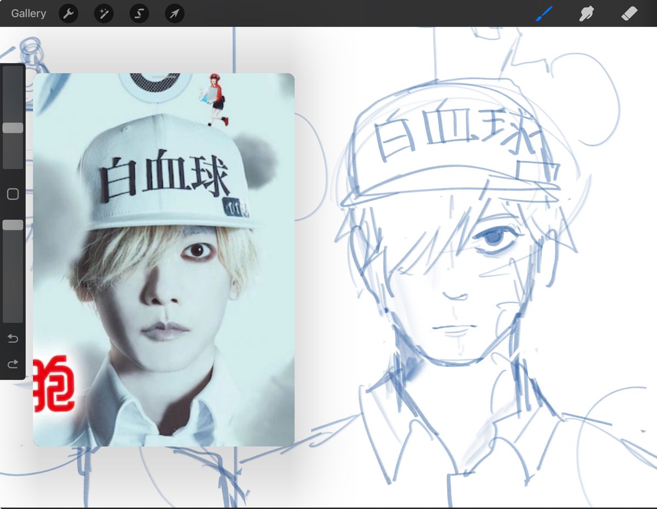Tap the floating reference photo
This screenshot has width=657, height=509.
tap(164, 259)
